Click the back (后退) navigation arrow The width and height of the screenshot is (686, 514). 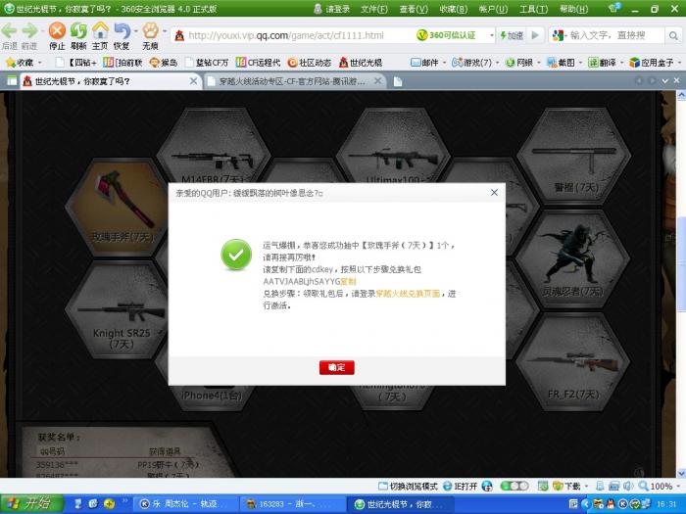point(9,30)
